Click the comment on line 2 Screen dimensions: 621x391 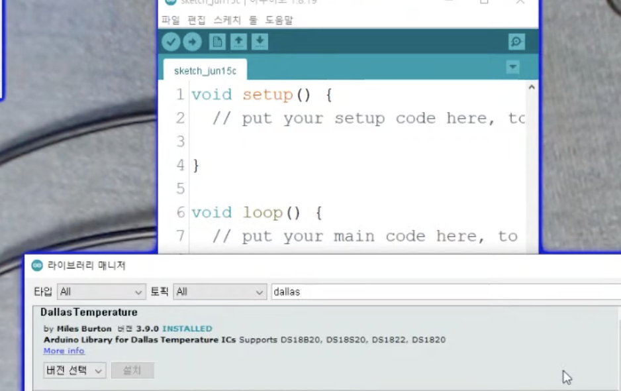(369, 118)
